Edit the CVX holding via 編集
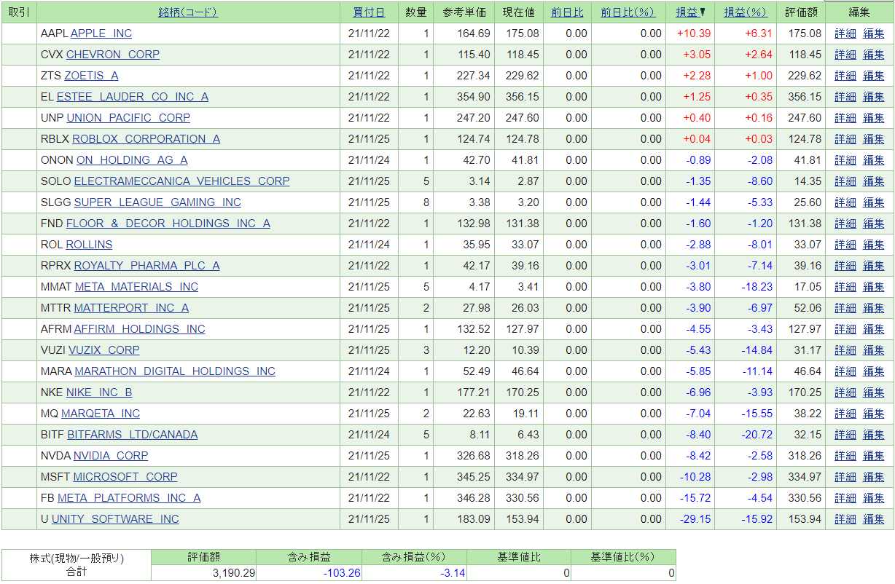The image size is (895, 584). [874, 55]
